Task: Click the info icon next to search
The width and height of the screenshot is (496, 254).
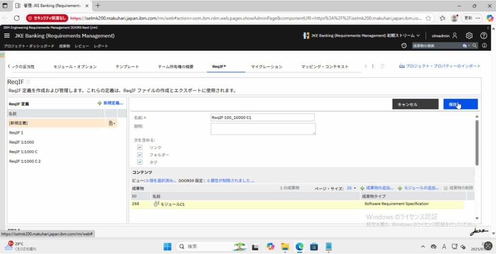Action: (484, 46)
